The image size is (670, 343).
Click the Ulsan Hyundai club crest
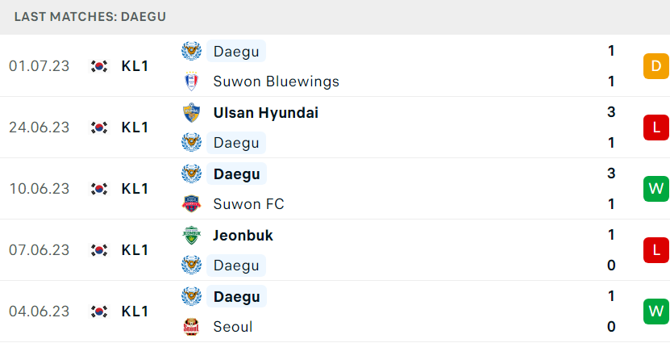(191, 112)
